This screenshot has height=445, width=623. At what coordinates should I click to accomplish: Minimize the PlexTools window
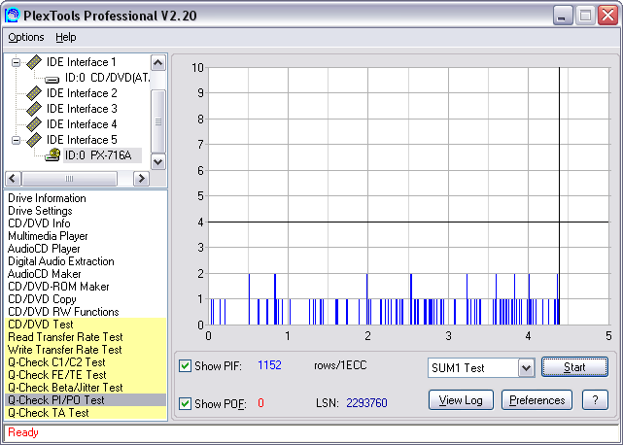click(563, 16)
